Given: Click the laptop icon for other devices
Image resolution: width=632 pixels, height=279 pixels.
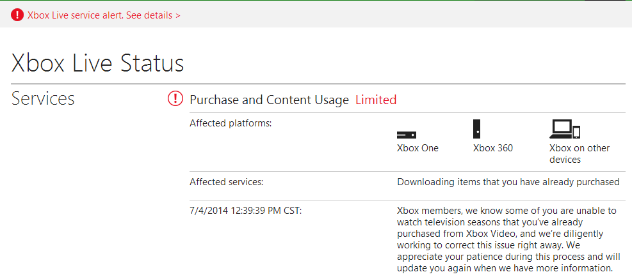Looking at the screenshot, I should [560, 130].
